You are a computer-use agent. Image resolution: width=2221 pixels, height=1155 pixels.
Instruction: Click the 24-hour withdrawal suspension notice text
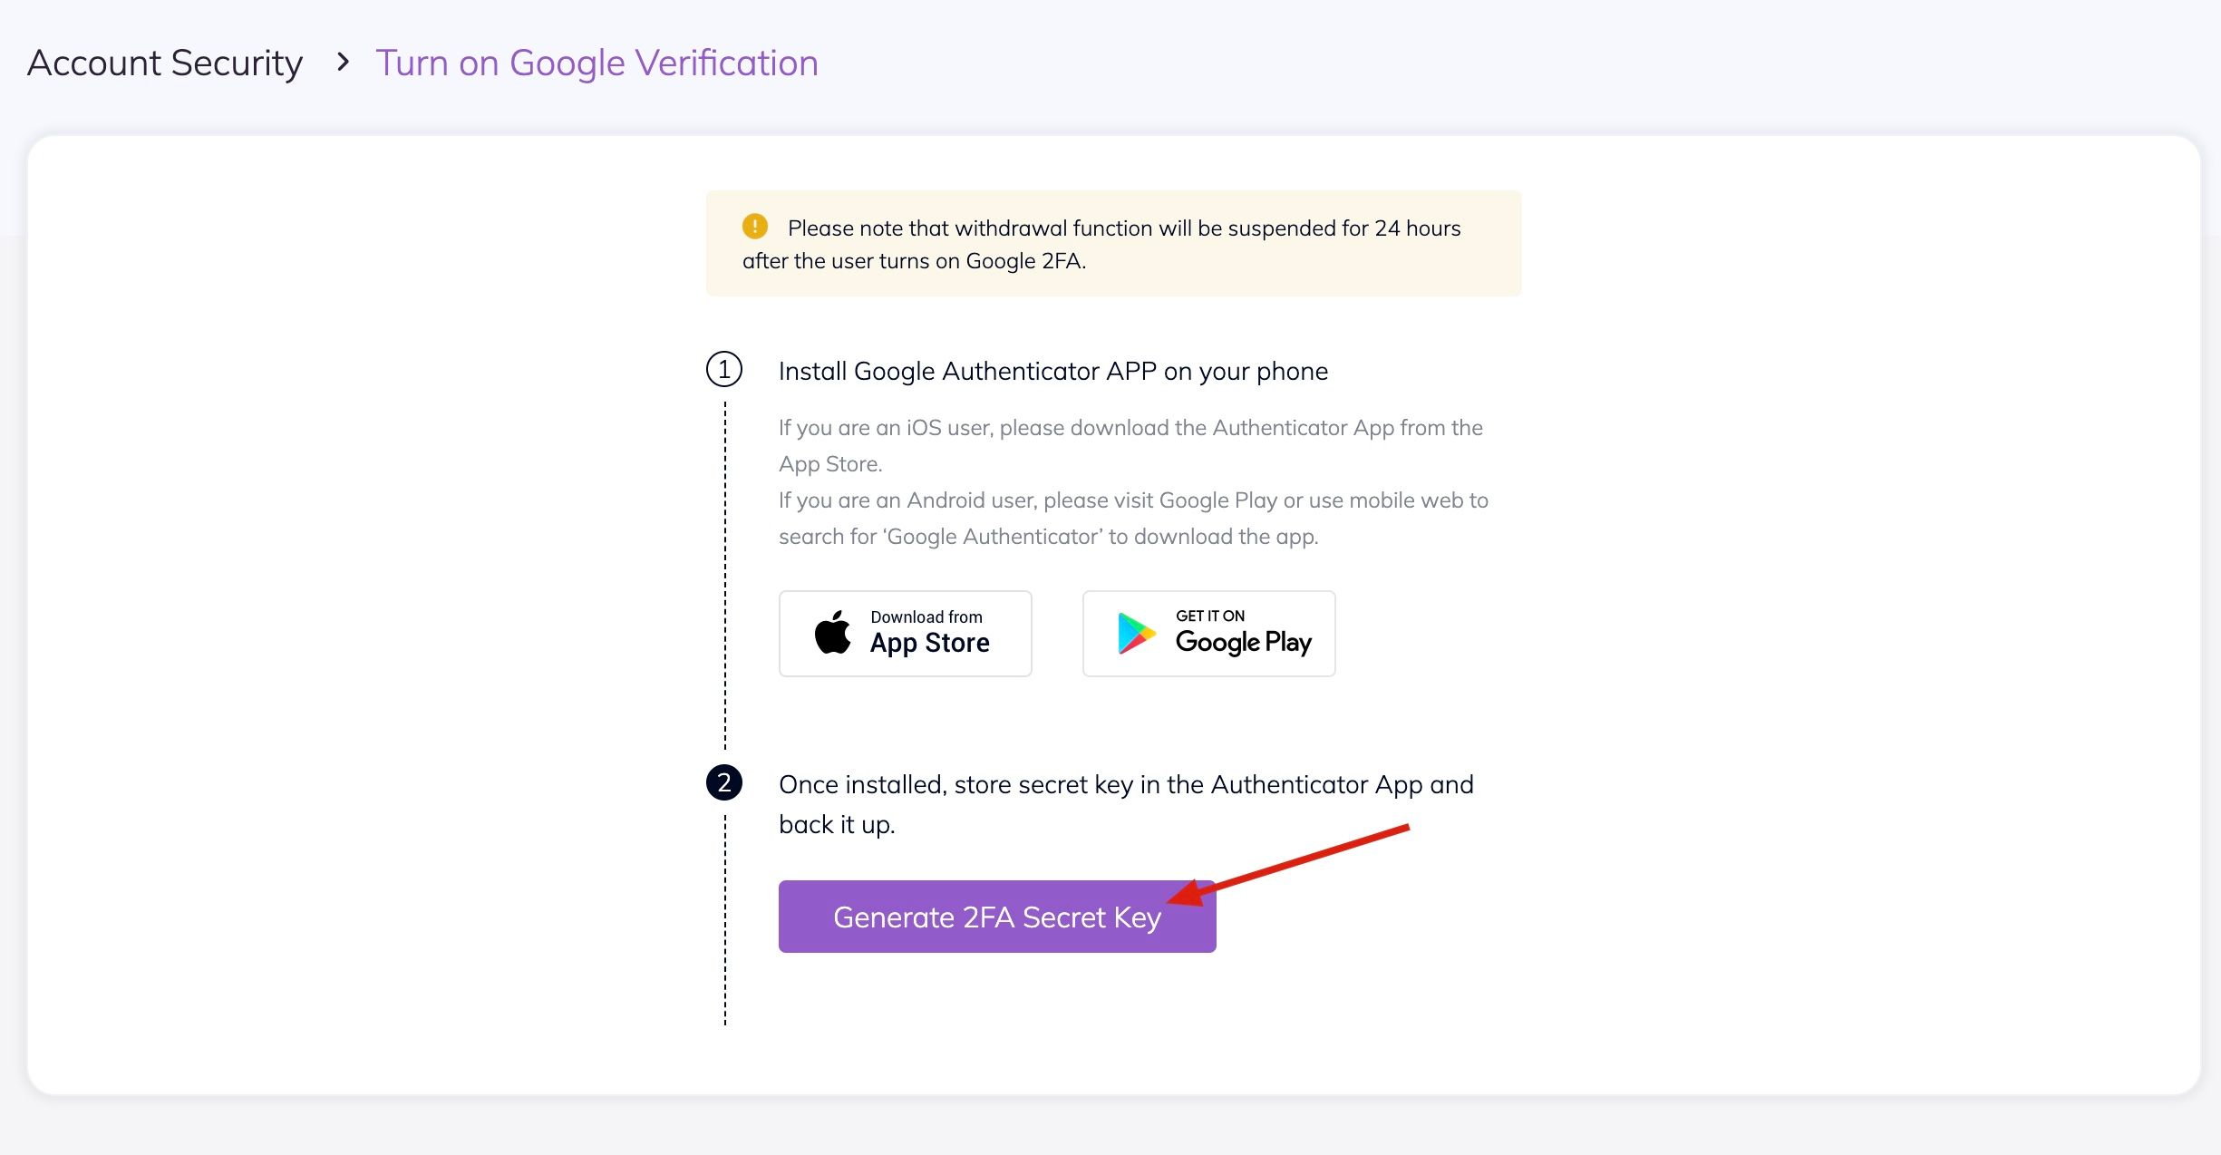click(1101, 244)
